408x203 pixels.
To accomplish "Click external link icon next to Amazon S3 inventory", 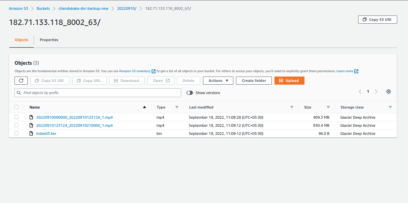I will point(153,71).
